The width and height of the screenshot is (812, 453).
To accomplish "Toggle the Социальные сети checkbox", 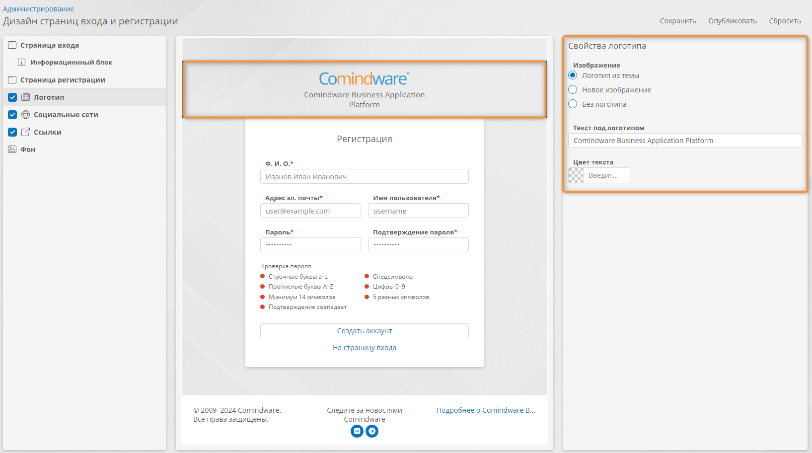I will [x=12, y=115].
